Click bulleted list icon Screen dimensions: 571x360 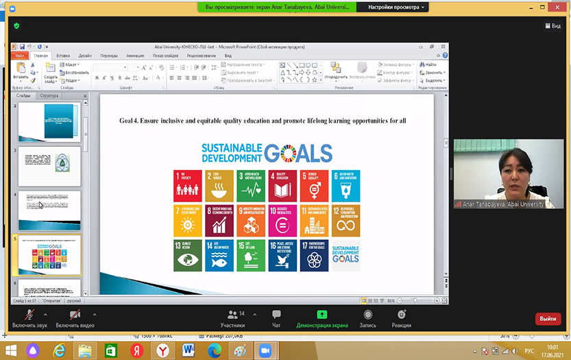pyautogui.click(x=173, y=67)
